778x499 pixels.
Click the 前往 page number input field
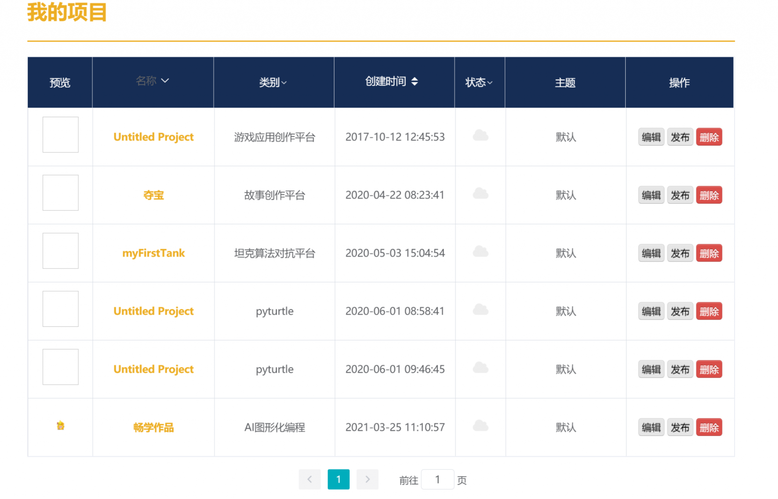click(x=438, y=479)
